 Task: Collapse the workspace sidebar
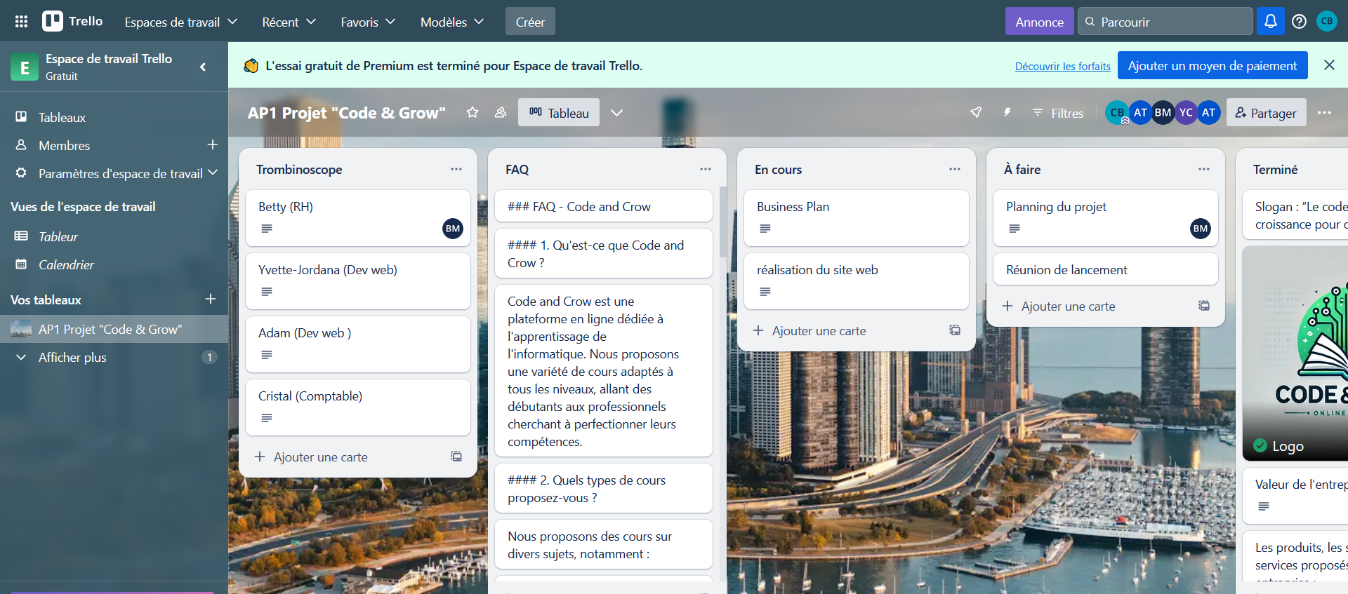pos(203,67)
